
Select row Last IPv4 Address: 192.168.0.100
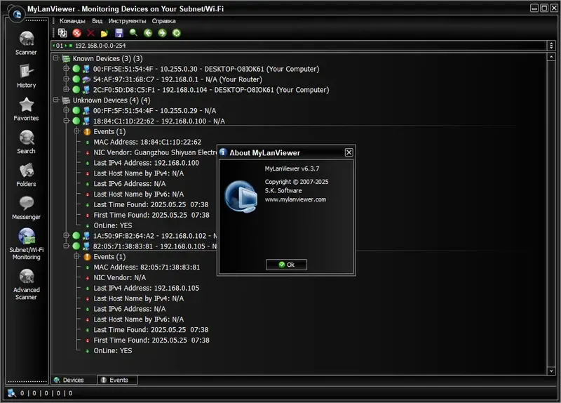click(x=147, y=163)
